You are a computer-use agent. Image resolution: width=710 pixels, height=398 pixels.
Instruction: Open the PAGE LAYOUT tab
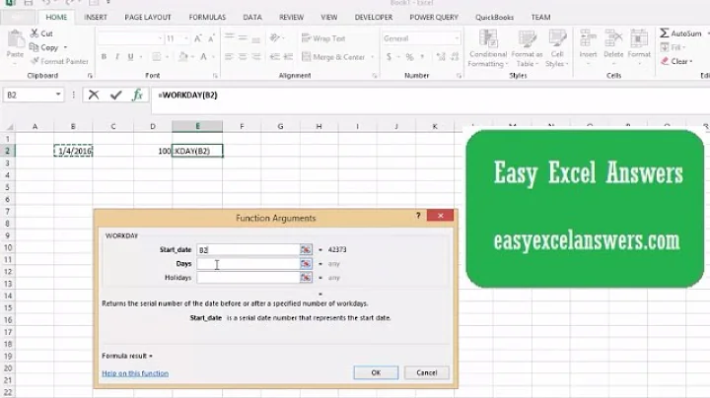(x=148, y=17)
